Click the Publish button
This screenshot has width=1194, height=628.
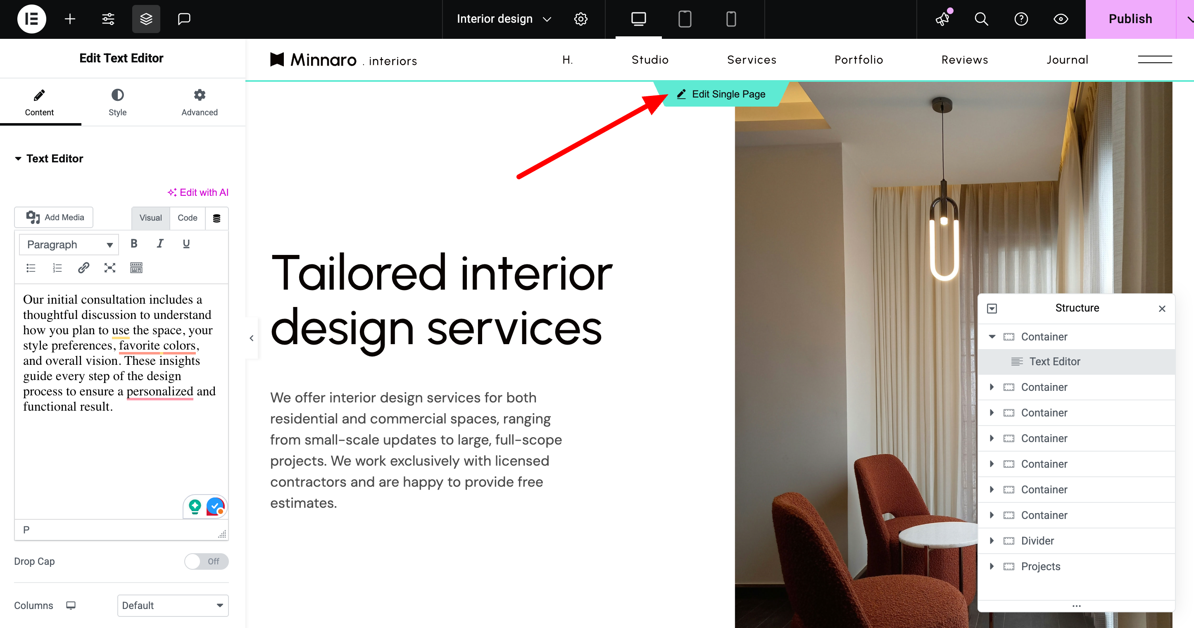(1130, 19)
